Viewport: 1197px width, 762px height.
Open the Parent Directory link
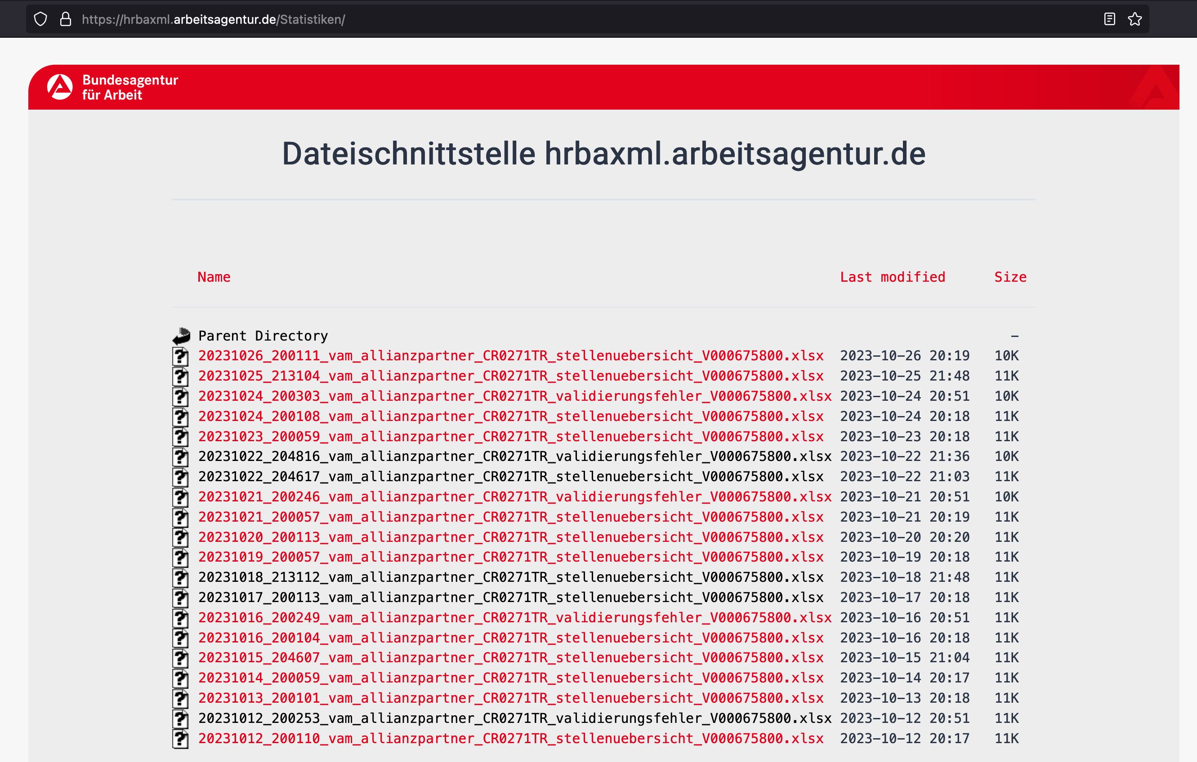click(x=263, y=336)
